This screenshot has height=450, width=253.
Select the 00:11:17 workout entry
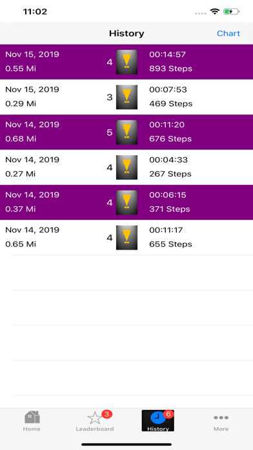pos(126,238)
